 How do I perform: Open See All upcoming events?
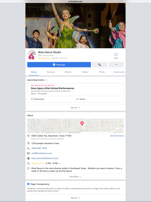[75, 108]
